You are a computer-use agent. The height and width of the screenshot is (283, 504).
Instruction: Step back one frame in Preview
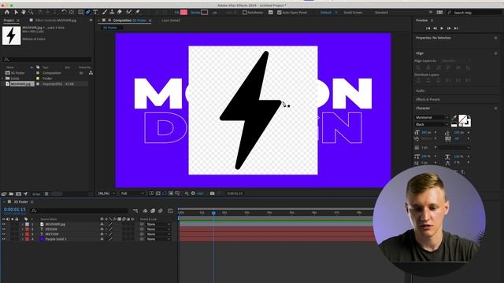(435, 28)
